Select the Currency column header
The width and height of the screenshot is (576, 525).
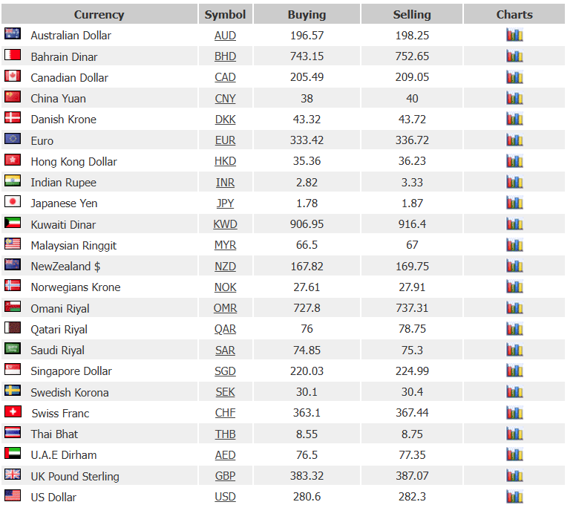[x=99, y=14]
